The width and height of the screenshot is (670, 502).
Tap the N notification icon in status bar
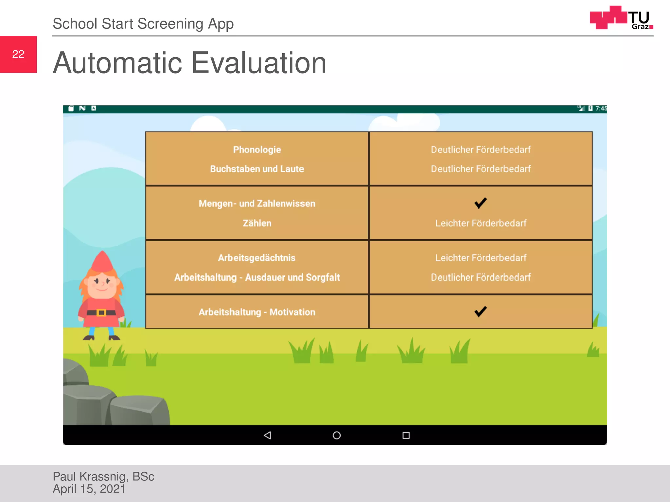tap(82, 108)
